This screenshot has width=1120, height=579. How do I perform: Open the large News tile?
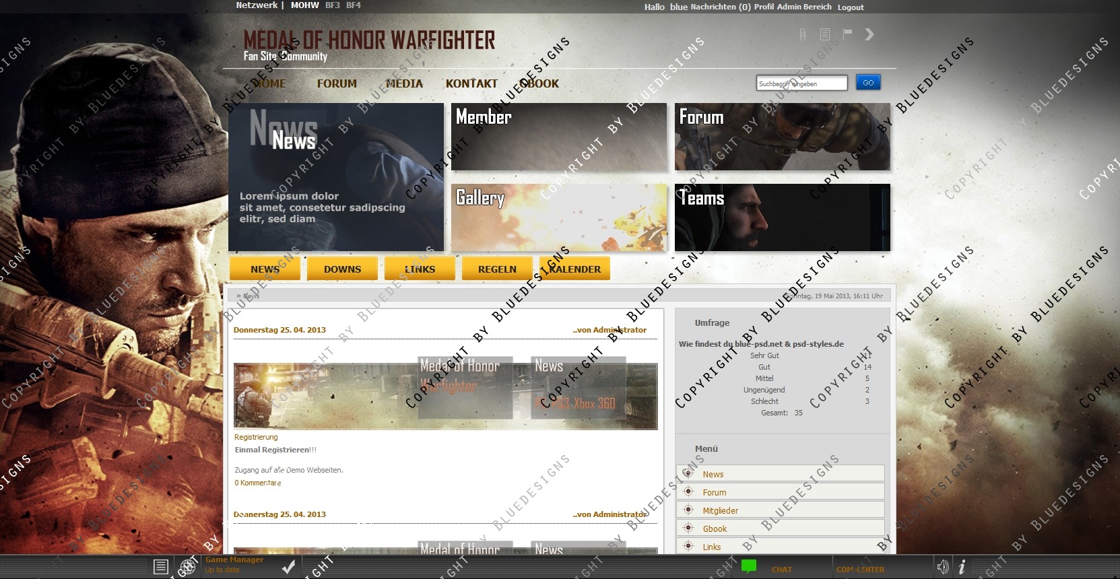(x=336, y=177)
